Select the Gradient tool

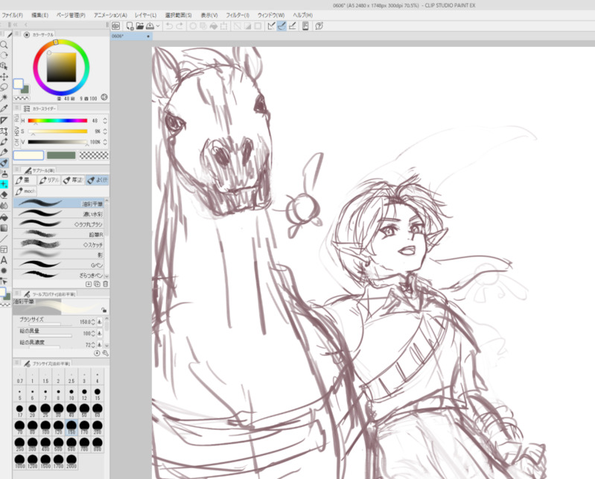point(4,228)
